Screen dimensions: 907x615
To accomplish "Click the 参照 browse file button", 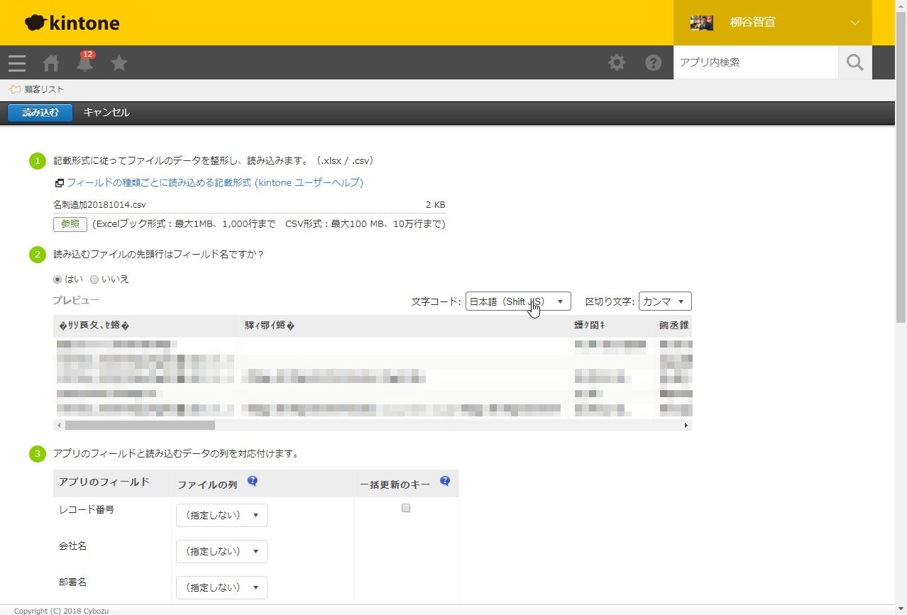I will point(70,224).
